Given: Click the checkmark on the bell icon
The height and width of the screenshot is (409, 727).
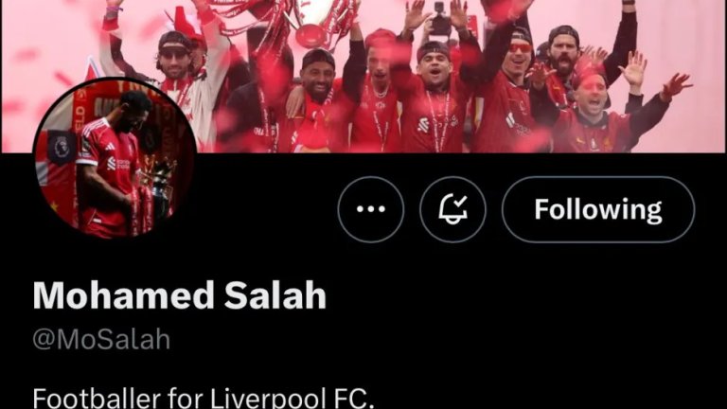Looking at the screenshot, I should pyautogui.click(x=460, y=202).
